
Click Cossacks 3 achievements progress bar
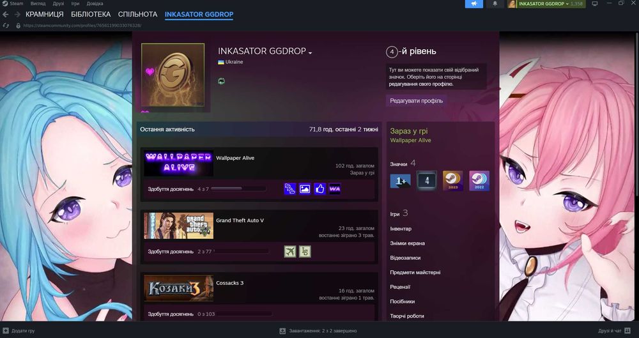(245, 314)
